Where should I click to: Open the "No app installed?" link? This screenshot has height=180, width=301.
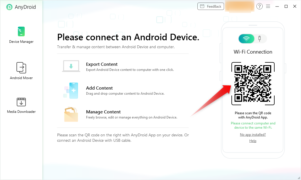click(x=253, y=134)
